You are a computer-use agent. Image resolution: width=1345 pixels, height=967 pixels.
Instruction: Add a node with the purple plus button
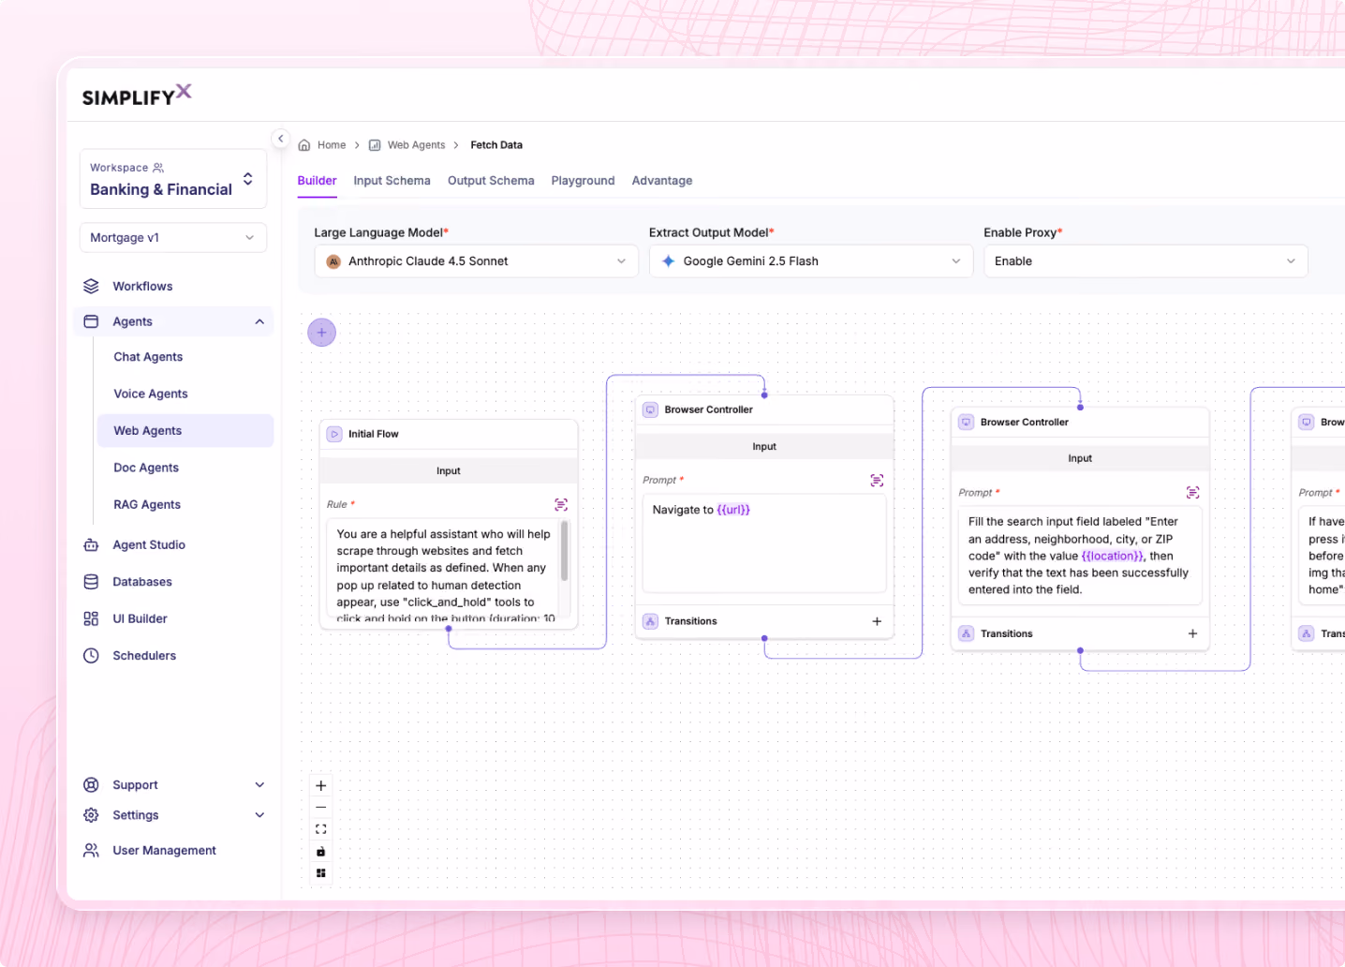pos(321,333)
